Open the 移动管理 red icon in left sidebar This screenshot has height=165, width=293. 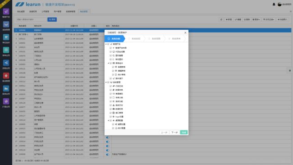click(x=6, y=76)
